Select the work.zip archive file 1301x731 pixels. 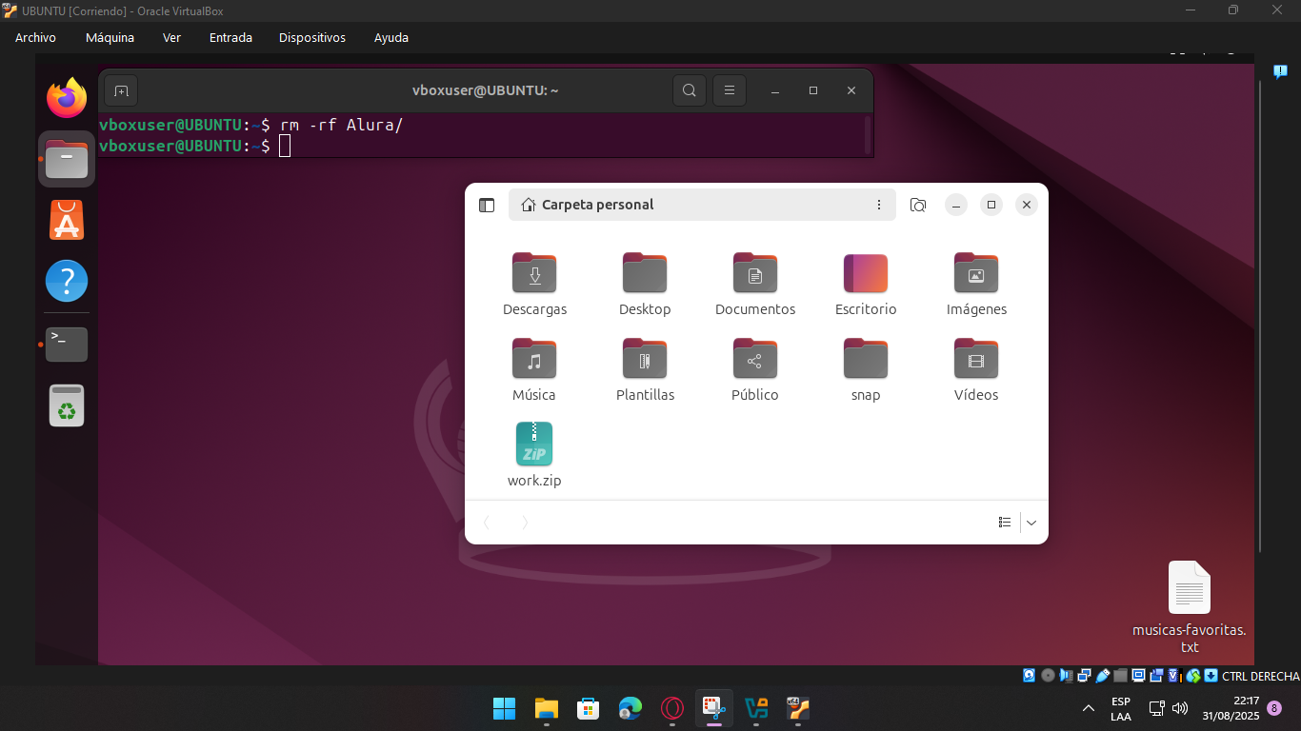click(534, 455)
